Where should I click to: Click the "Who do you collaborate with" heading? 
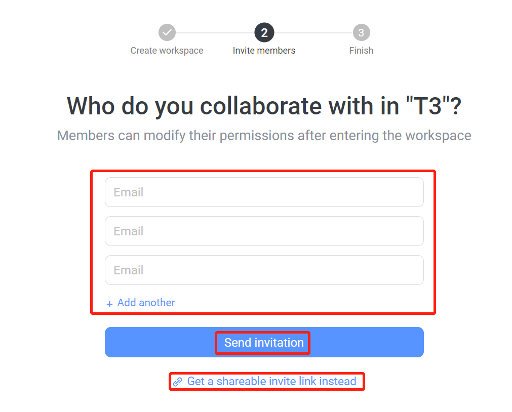coord(264,106)
